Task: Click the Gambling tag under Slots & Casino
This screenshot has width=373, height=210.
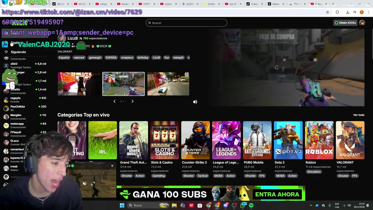Action: pos(159,176)
